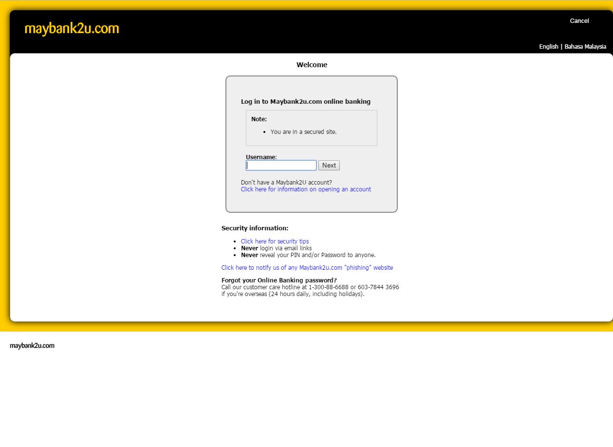Image resolution: width=613 pixels, height=447 pixels.
Task: Click 'Log in to Maybank2u.com online banking' heading
Action: click(306, 102)
